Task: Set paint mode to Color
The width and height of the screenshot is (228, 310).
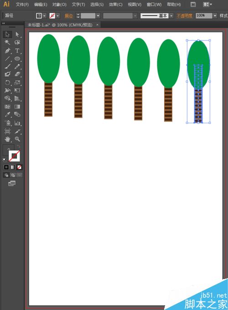Action: coord(6,167)
